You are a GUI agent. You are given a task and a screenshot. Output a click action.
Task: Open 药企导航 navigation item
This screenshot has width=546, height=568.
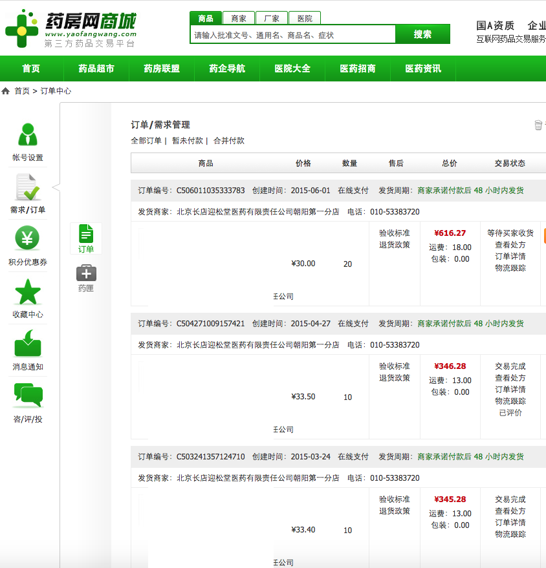[x=227, y=68]
